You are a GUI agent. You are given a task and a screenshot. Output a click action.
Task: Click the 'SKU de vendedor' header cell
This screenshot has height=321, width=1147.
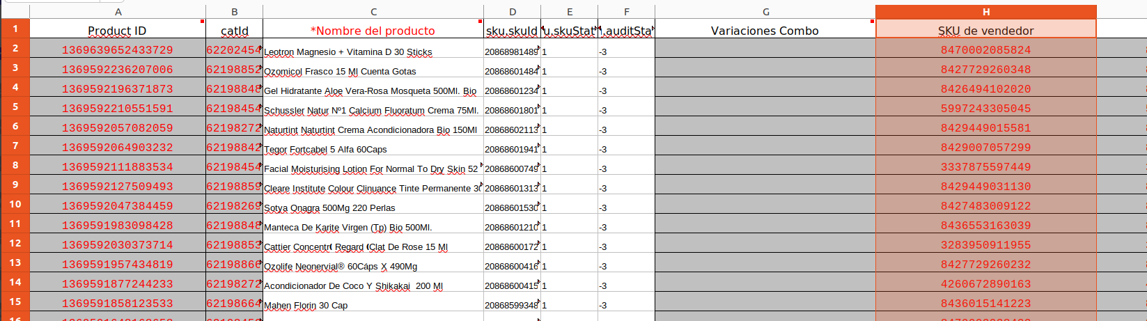point(986,29)
